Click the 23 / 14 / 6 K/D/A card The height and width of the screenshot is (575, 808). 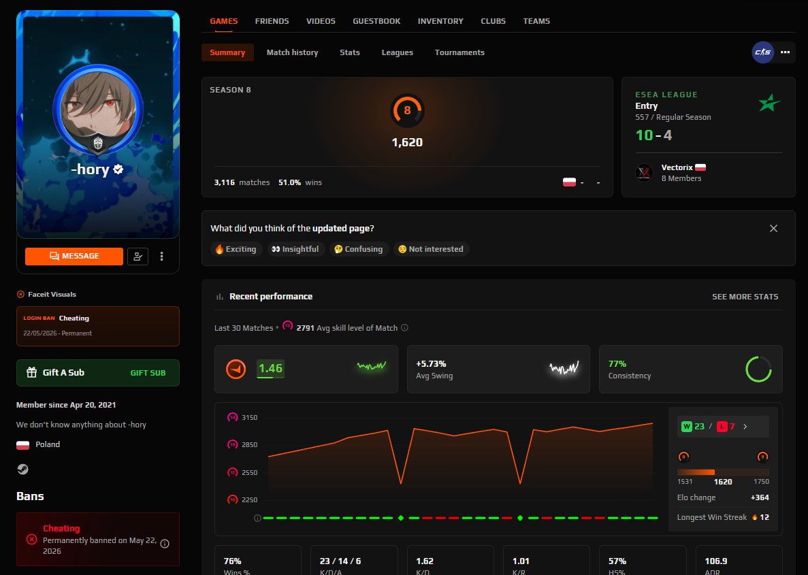pyautogui.click(x=354, y=561)
